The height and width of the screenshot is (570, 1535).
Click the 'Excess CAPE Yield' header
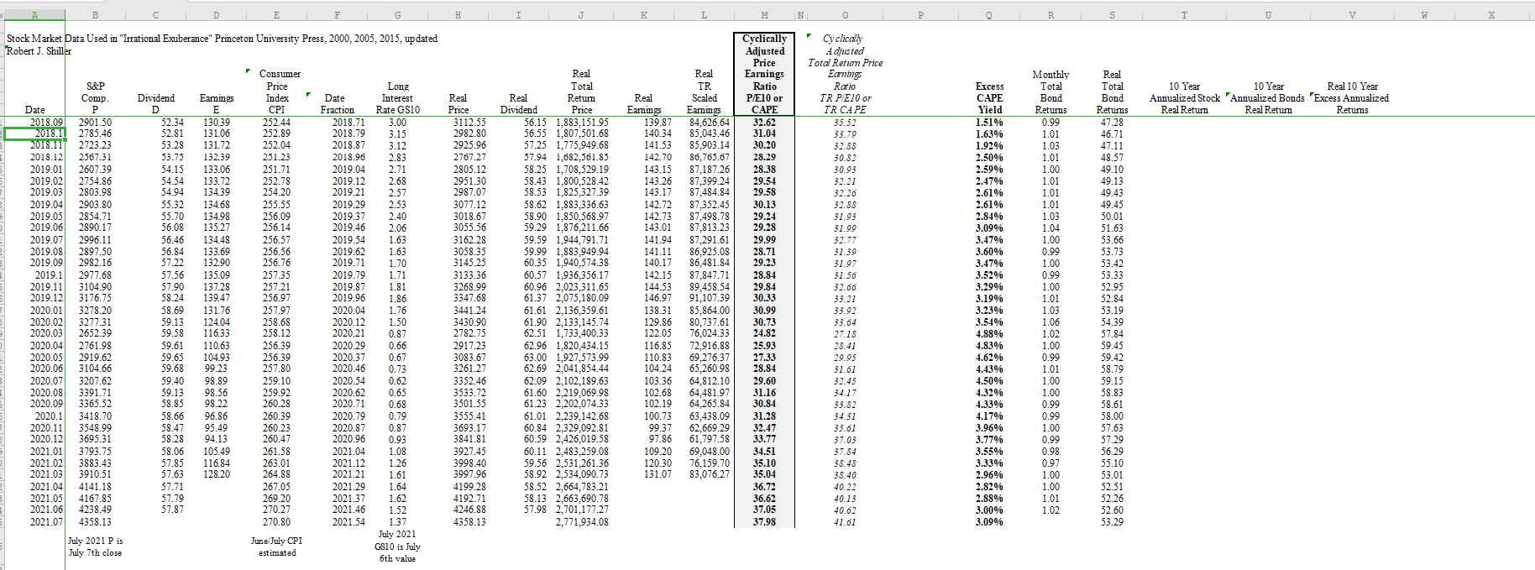989,97
